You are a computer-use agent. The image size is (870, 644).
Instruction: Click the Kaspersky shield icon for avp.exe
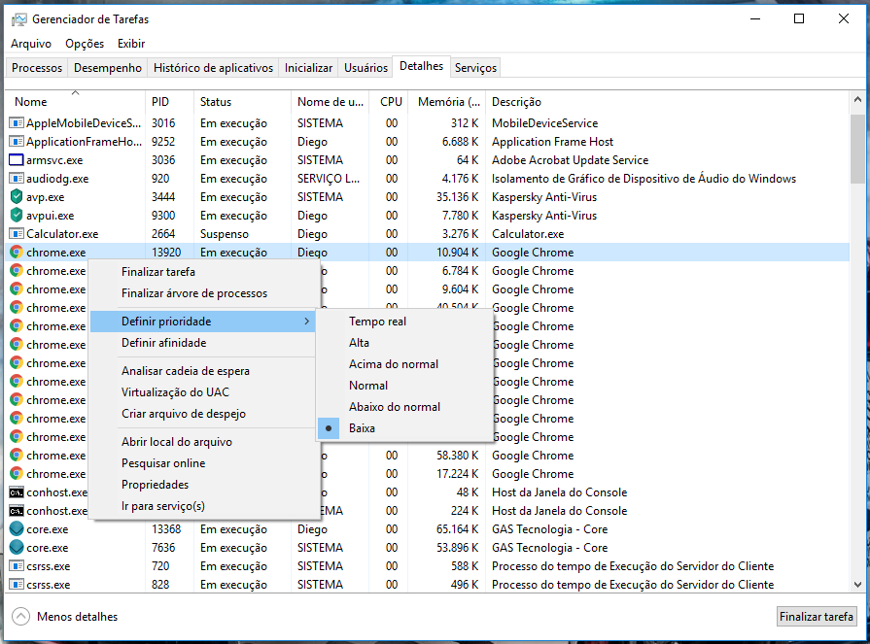click(x=17, y=197)
